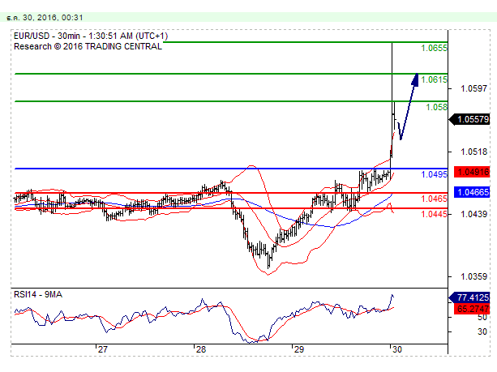
Task: Click the 1.0439 axis value
Action: coord(473,214)
